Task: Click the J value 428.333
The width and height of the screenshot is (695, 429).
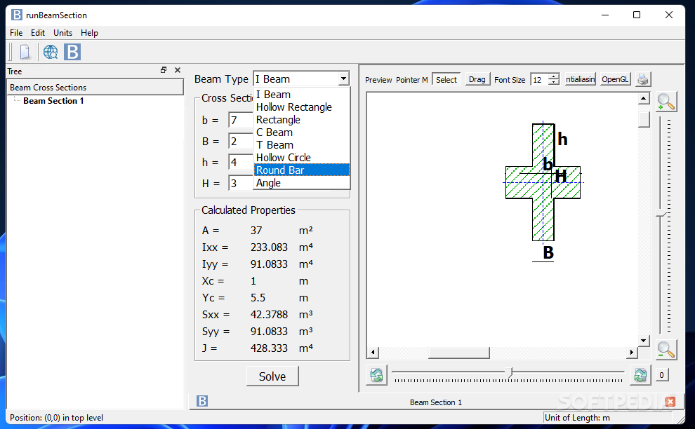Action: [x=269, y=348]
